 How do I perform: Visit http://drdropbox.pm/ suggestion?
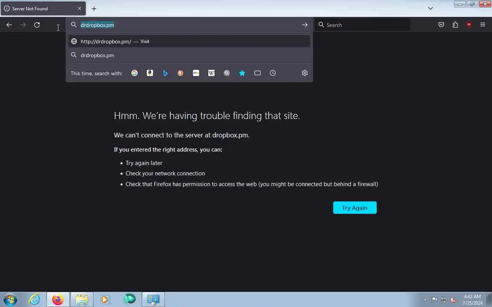coord(189,41)
